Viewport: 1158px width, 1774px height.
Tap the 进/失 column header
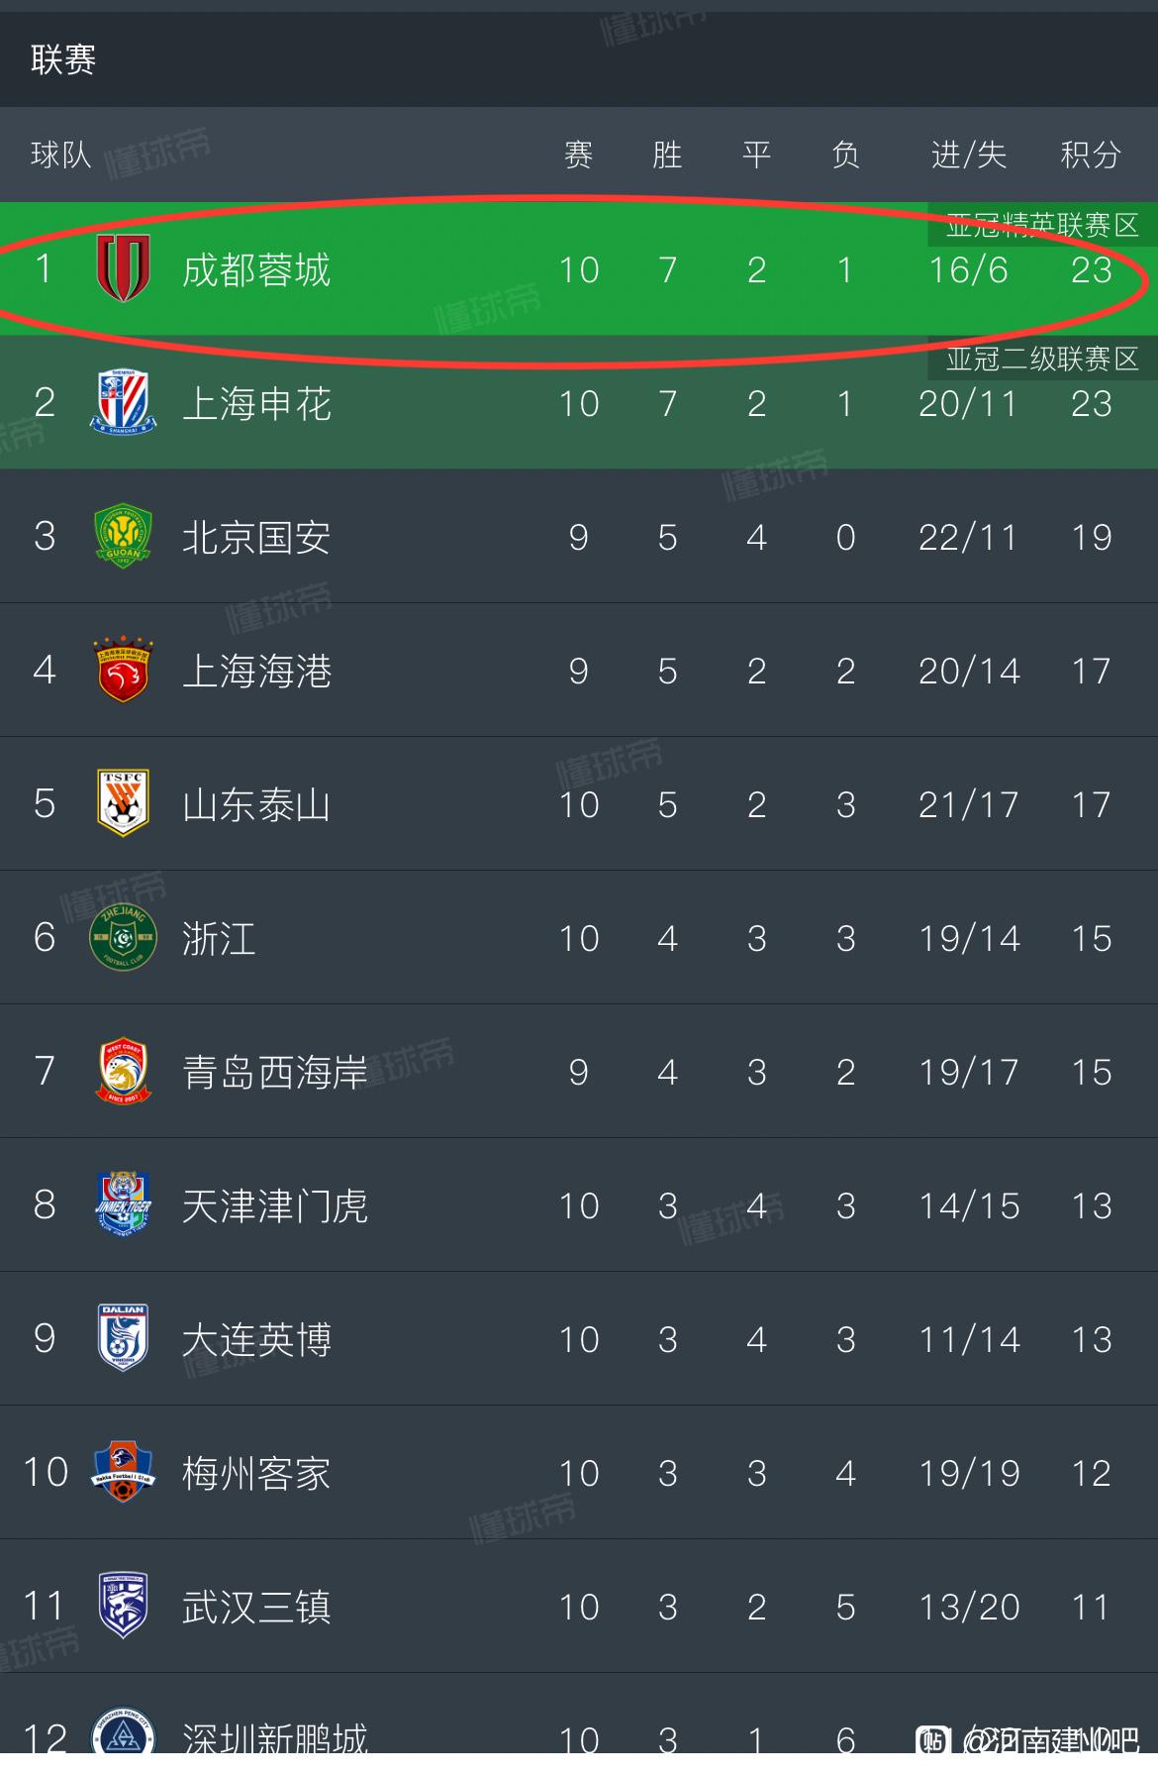point(968,155)
